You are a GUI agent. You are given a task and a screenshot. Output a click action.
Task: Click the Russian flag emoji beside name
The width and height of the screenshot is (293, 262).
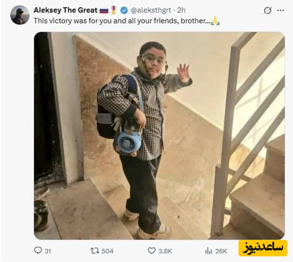104,10
